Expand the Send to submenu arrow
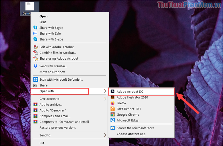The image size is (223, 146). tap(105, 135)
